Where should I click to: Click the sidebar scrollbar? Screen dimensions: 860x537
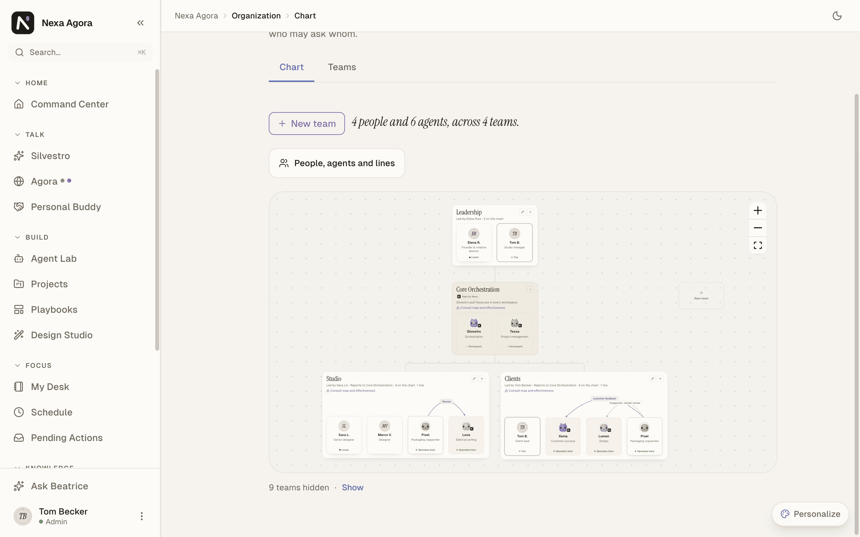[157, 210]
